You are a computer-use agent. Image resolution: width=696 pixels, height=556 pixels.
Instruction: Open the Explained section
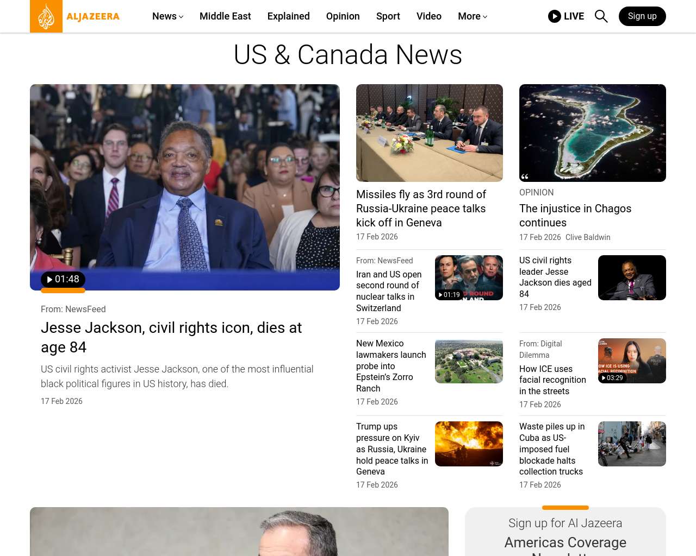tap(288, 16)
